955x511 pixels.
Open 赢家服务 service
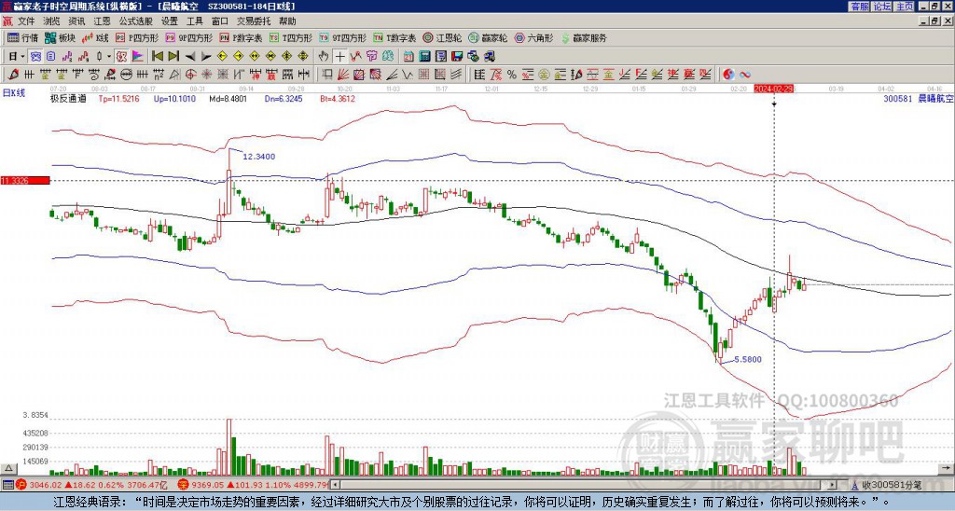click(584, 37)
